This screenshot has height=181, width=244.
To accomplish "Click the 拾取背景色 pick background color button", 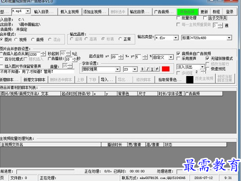I will [170, 80].
